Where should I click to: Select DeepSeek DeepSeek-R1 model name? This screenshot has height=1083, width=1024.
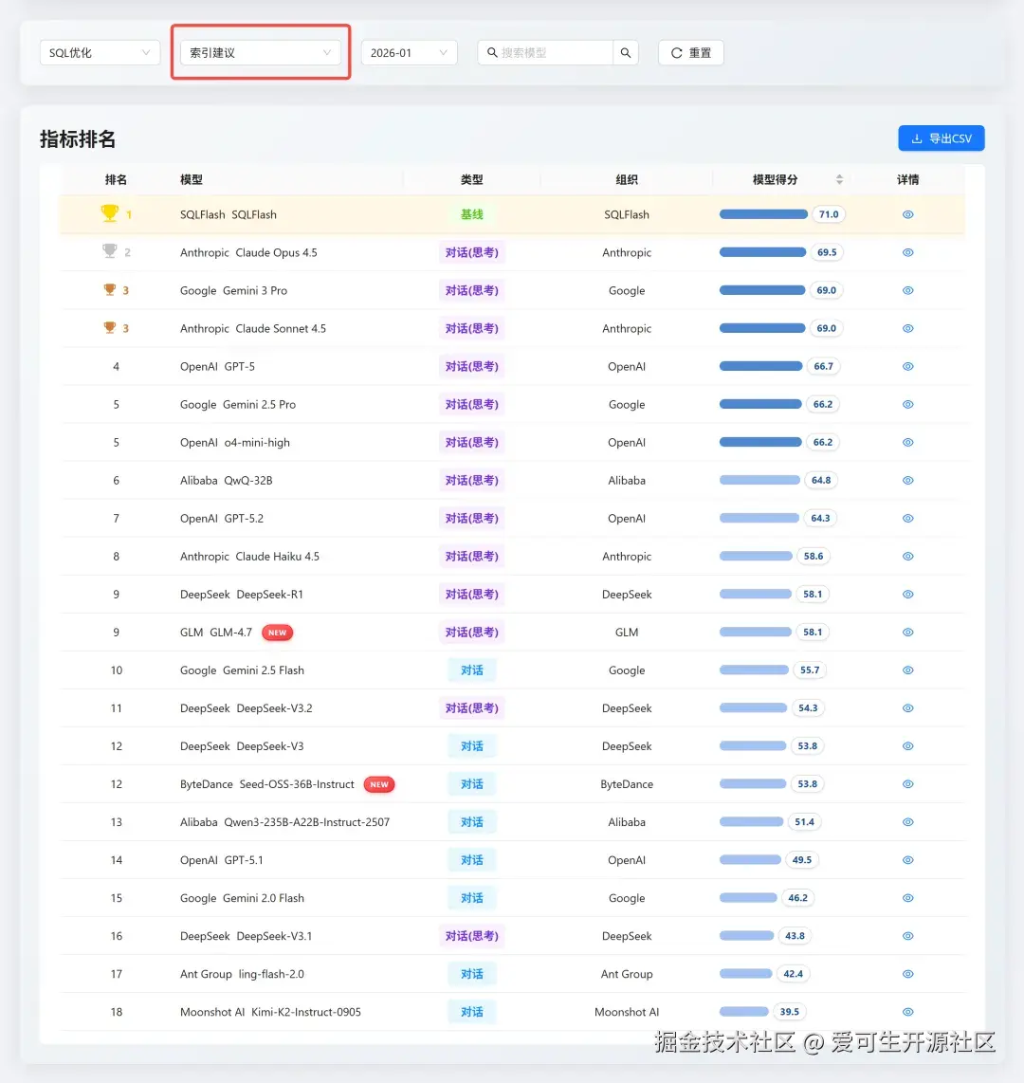[x=242, y=595]
